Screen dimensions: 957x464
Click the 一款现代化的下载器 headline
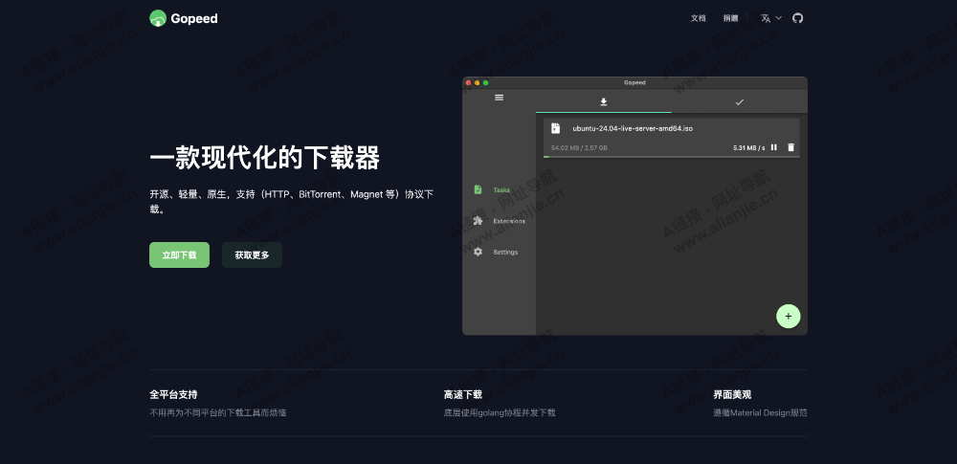(x=265, y=158)
